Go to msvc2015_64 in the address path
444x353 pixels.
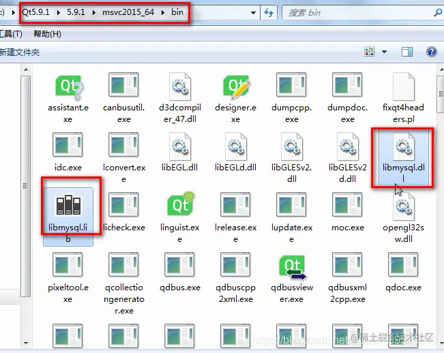point(128,12)
